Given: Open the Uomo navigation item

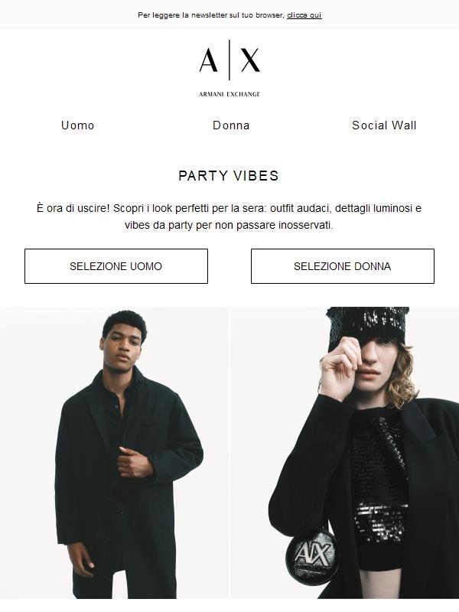Looking at the screenshot, I should coord(77,125).
